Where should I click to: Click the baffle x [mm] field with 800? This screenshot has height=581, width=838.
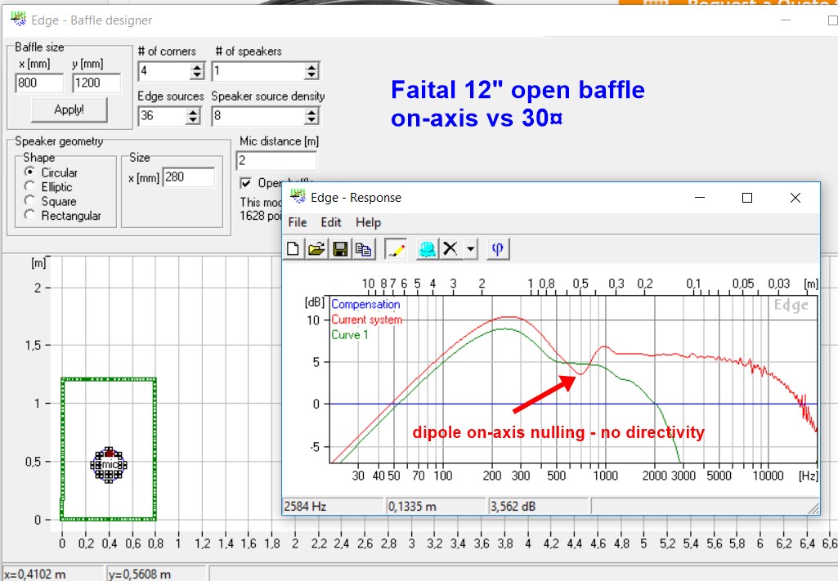click(39, 83)
